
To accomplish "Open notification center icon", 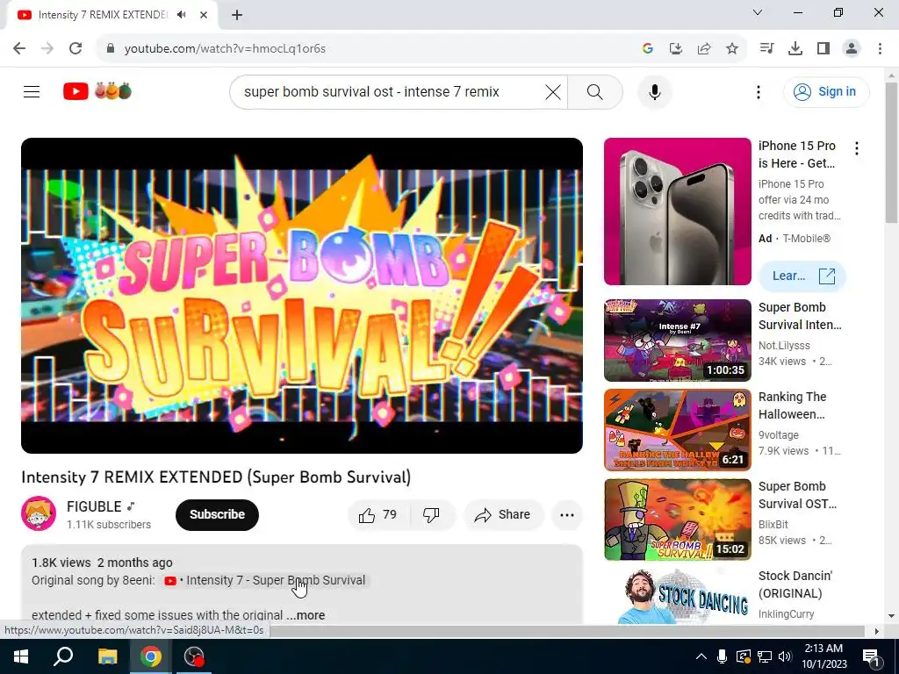I will click(871, 656).
